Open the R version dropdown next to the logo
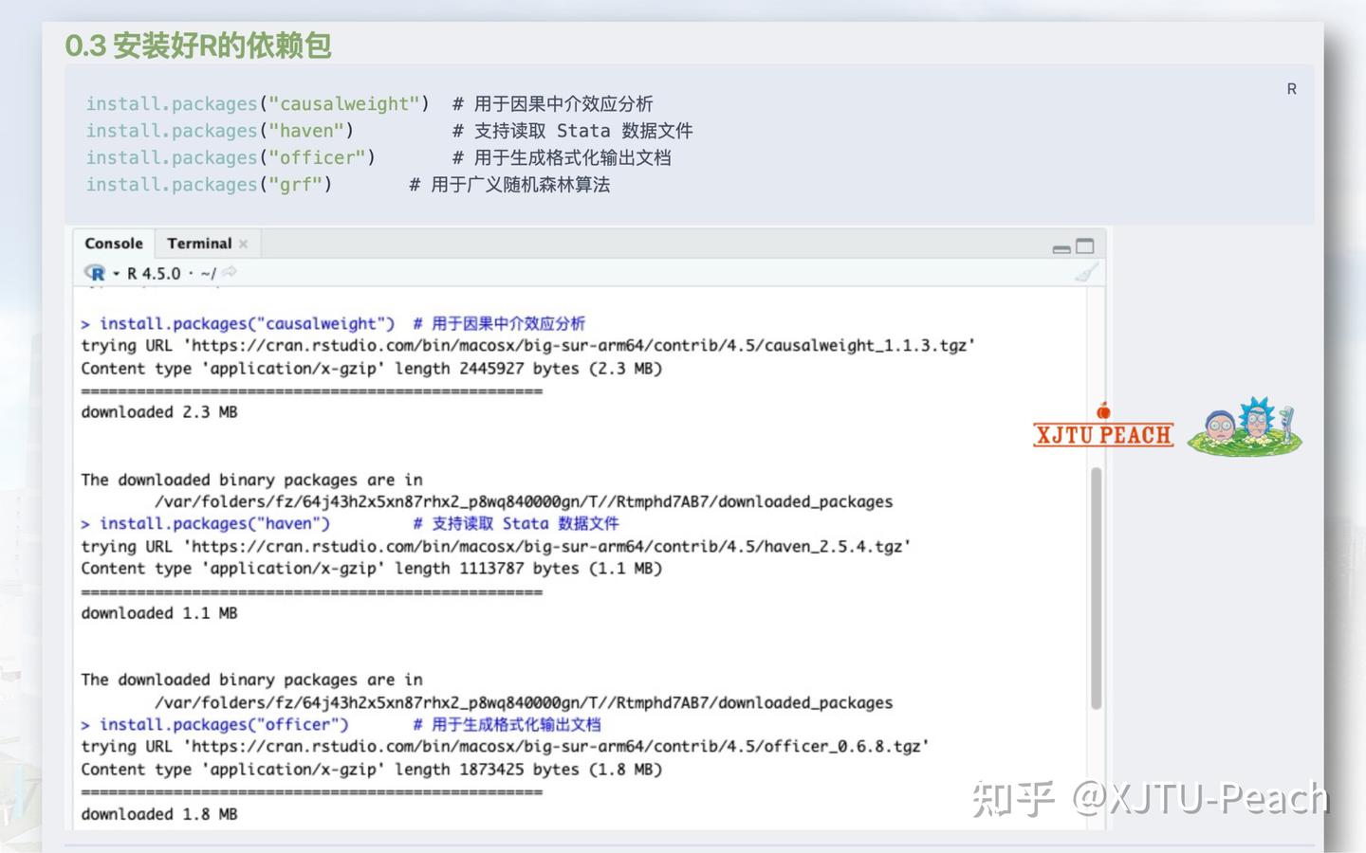 point(114,273)
